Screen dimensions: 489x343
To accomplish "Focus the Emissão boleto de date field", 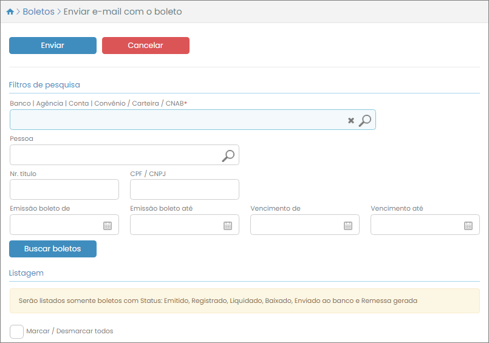I will [x=56, y=225].
